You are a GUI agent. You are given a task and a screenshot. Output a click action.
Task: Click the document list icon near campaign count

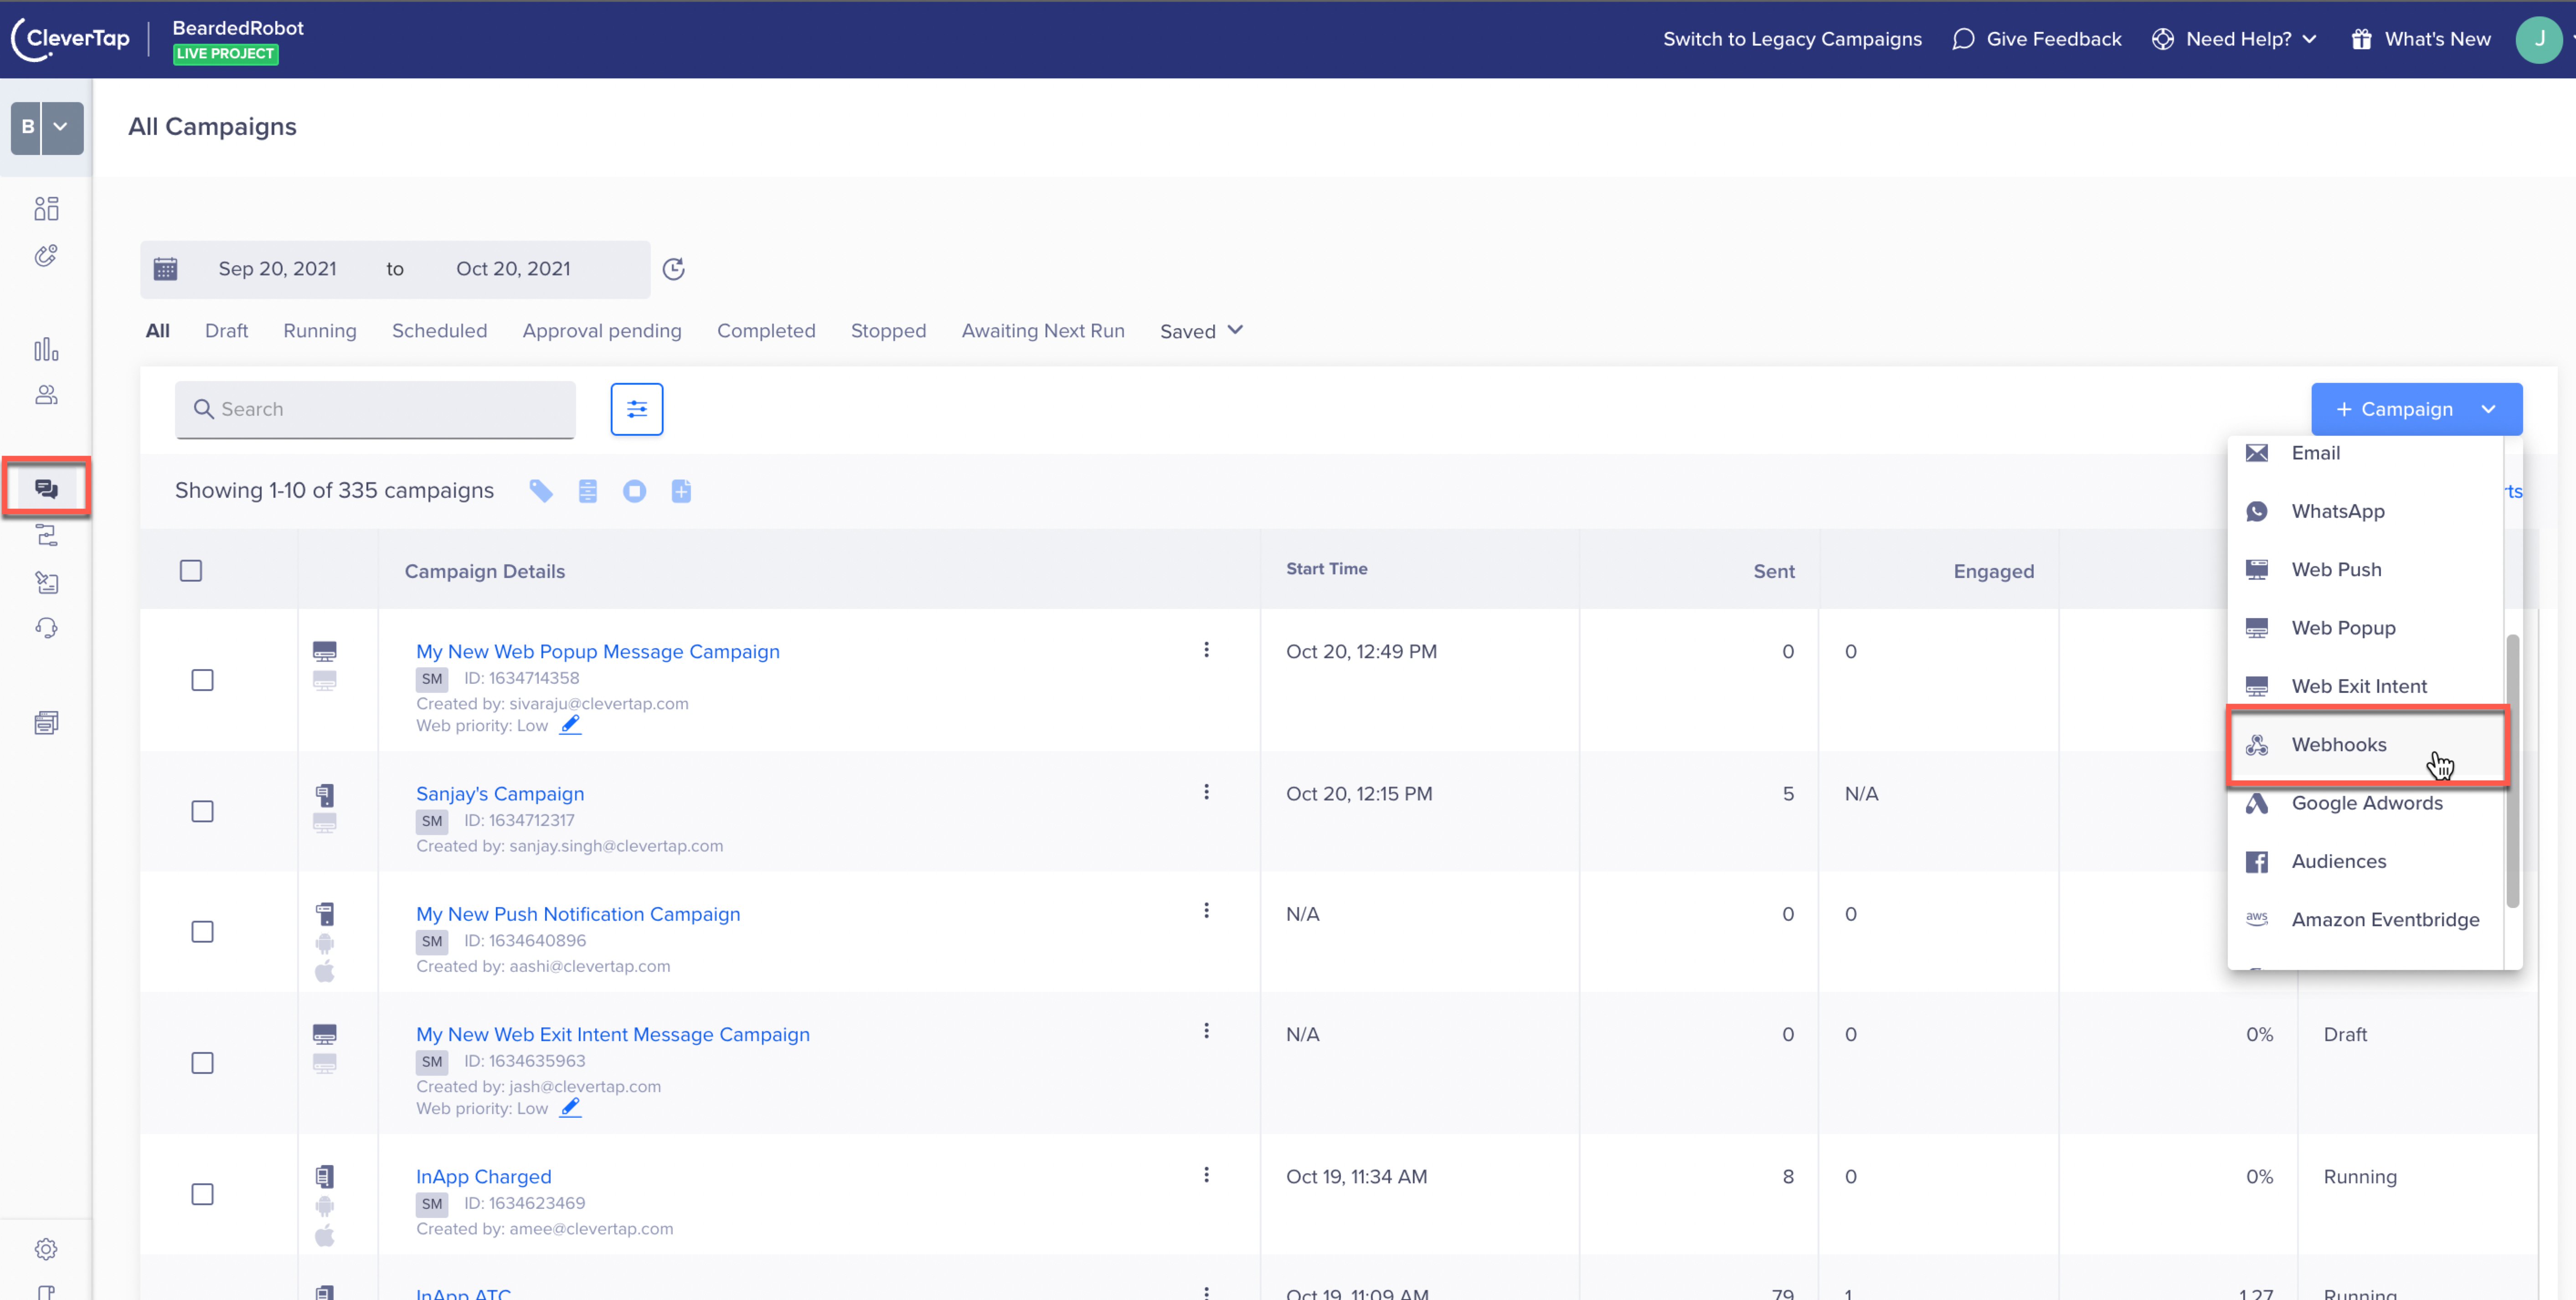[588, 491]
